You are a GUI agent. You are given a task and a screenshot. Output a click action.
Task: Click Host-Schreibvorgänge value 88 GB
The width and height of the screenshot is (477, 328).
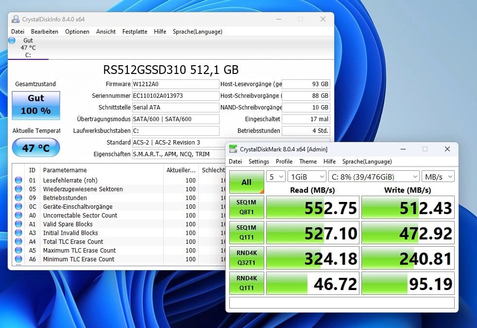click(x=306, y=96)
